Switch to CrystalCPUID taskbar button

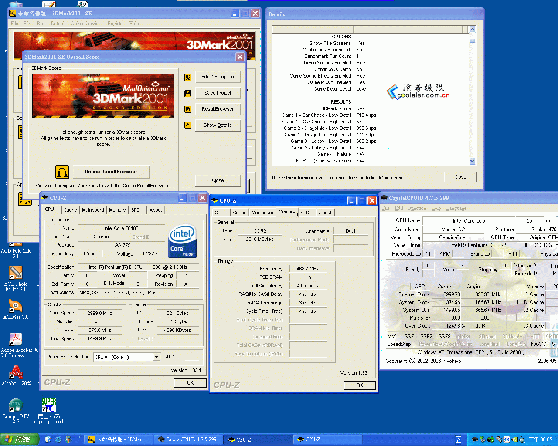click(189, 439)
